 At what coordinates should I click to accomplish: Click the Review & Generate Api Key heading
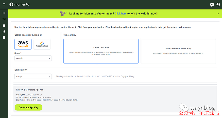point(30,90)
